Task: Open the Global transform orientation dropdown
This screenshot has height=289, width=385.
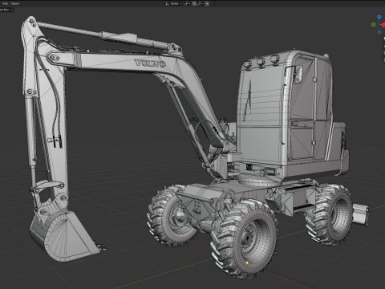Action: click(174, 4)
